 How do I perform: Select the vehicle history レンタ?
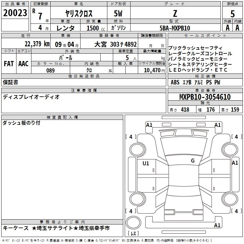tap(66, 28)
